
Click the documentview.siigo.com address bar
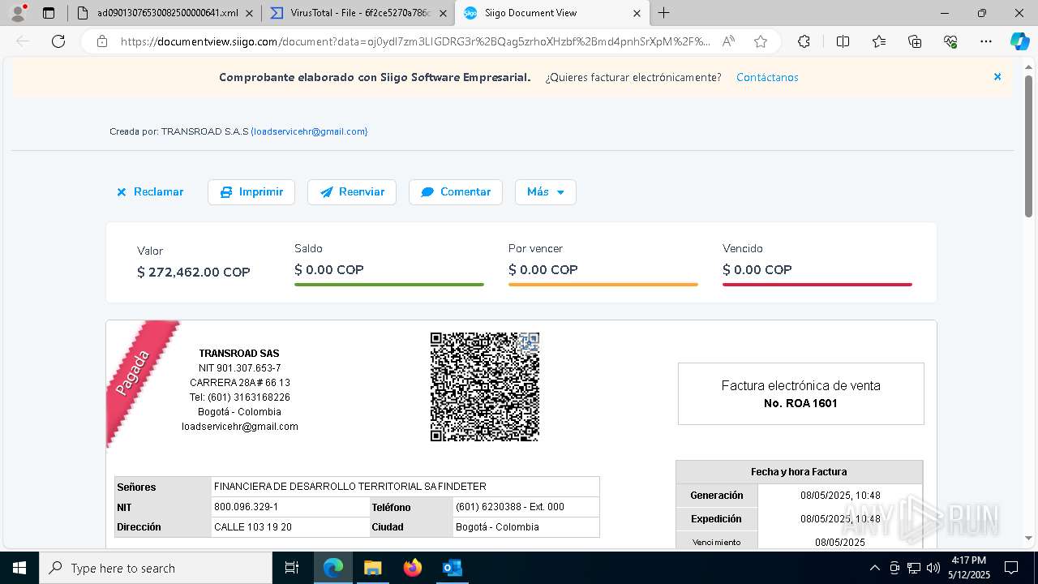pos(415,41)
